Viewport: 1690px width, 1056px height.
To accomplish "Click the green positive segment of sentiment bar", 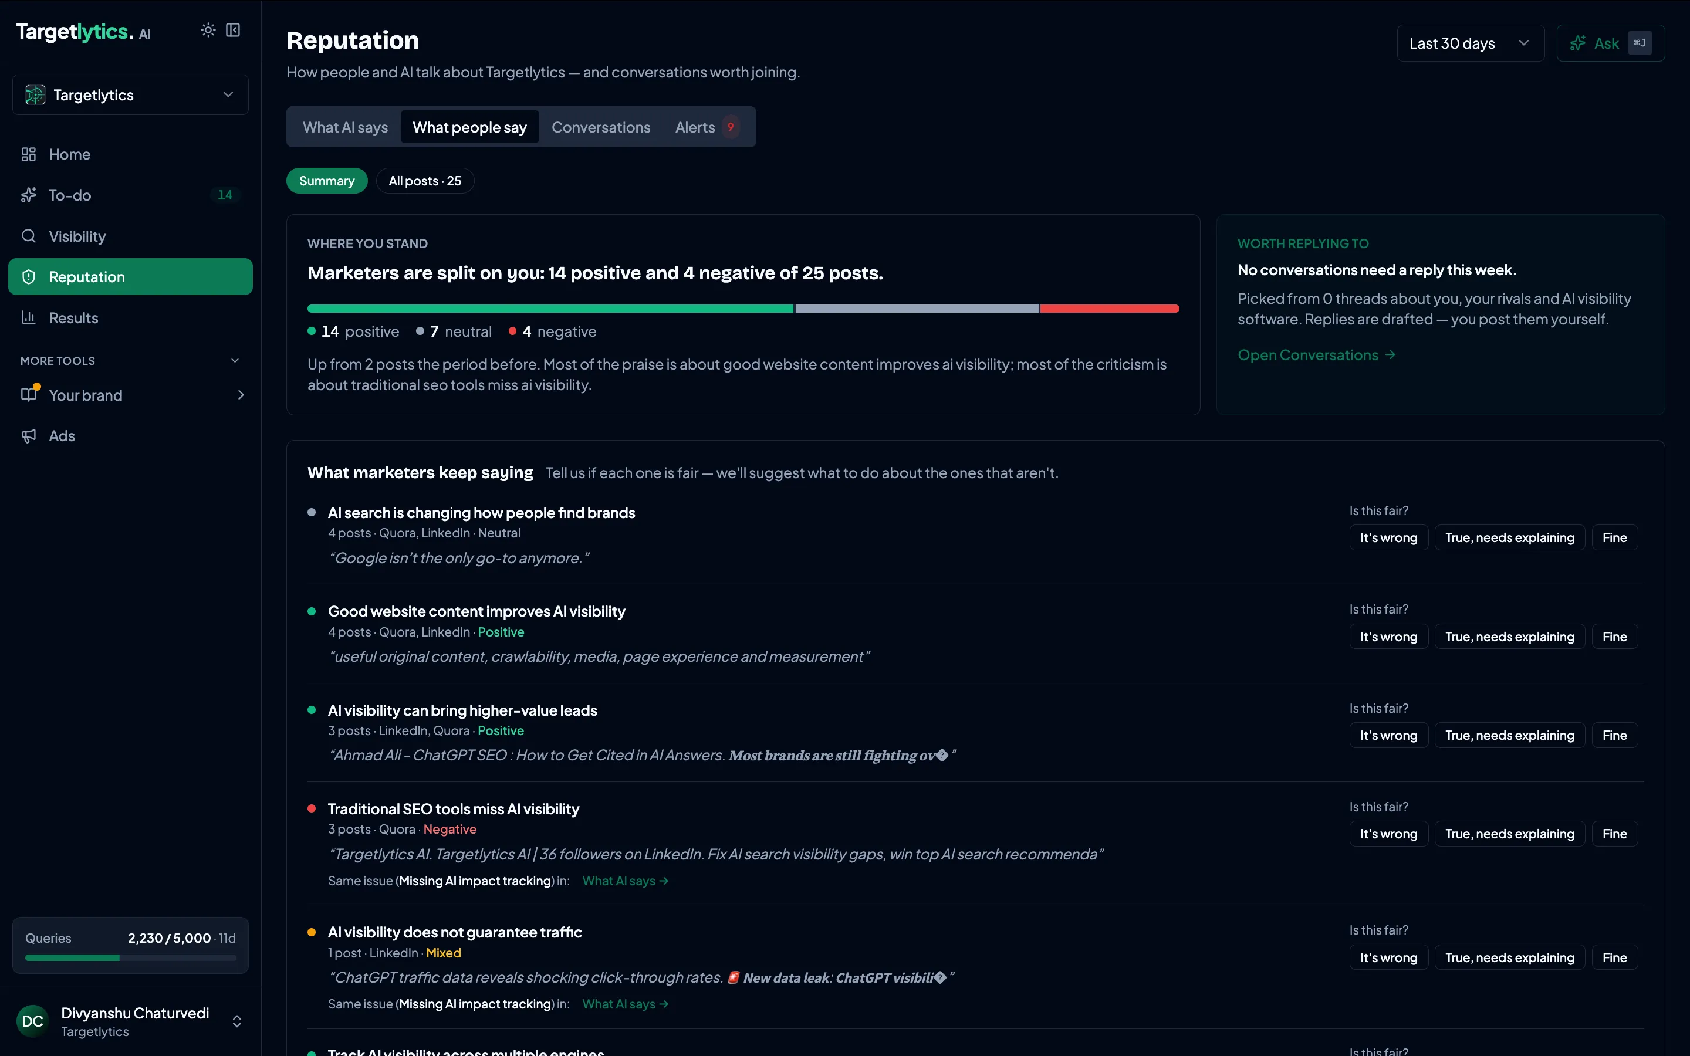I will 550,309.
